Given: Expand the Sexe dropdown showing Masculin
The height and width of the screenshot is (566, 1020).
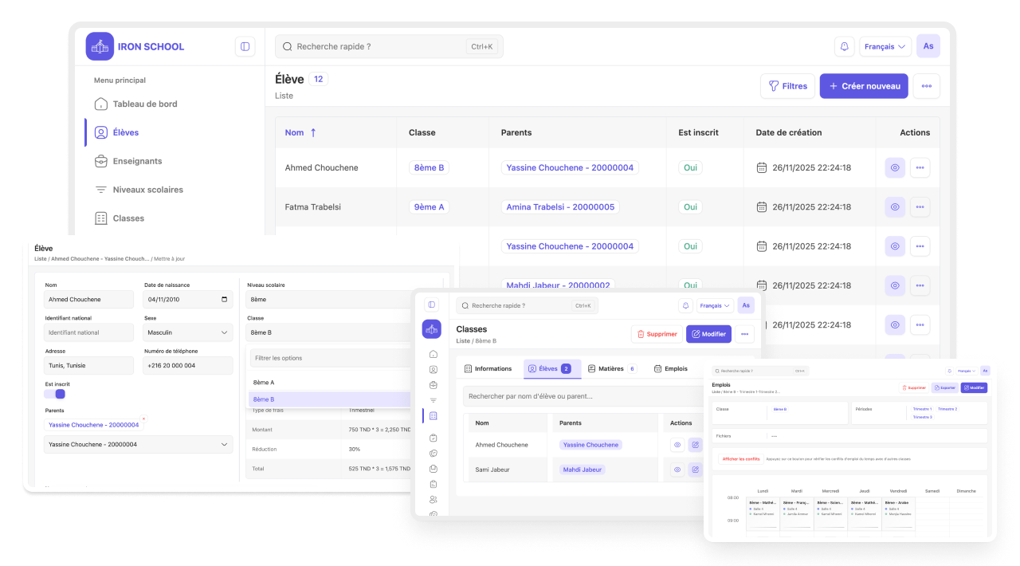Looking at the screenshot, I should [188, 332].
